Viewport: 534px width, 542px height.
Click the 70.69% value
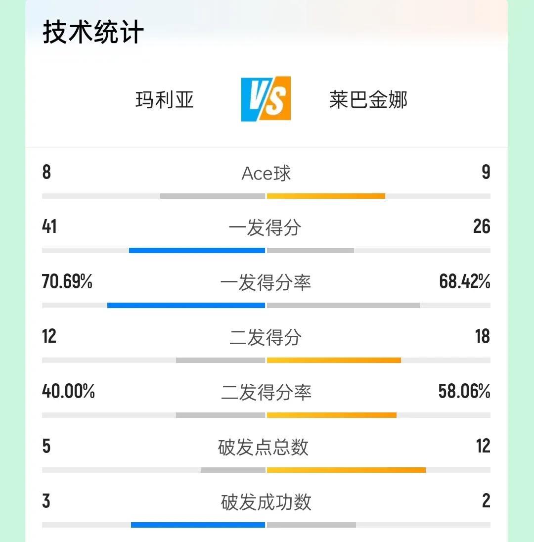pos(67,281)
